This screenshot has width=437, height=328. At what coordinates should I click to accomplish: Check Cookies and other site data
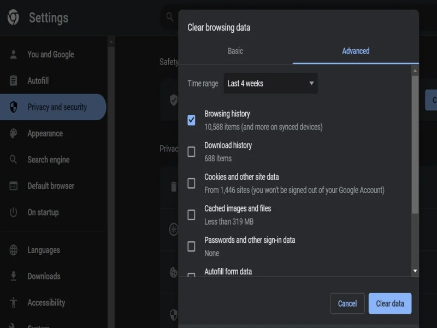191,183
